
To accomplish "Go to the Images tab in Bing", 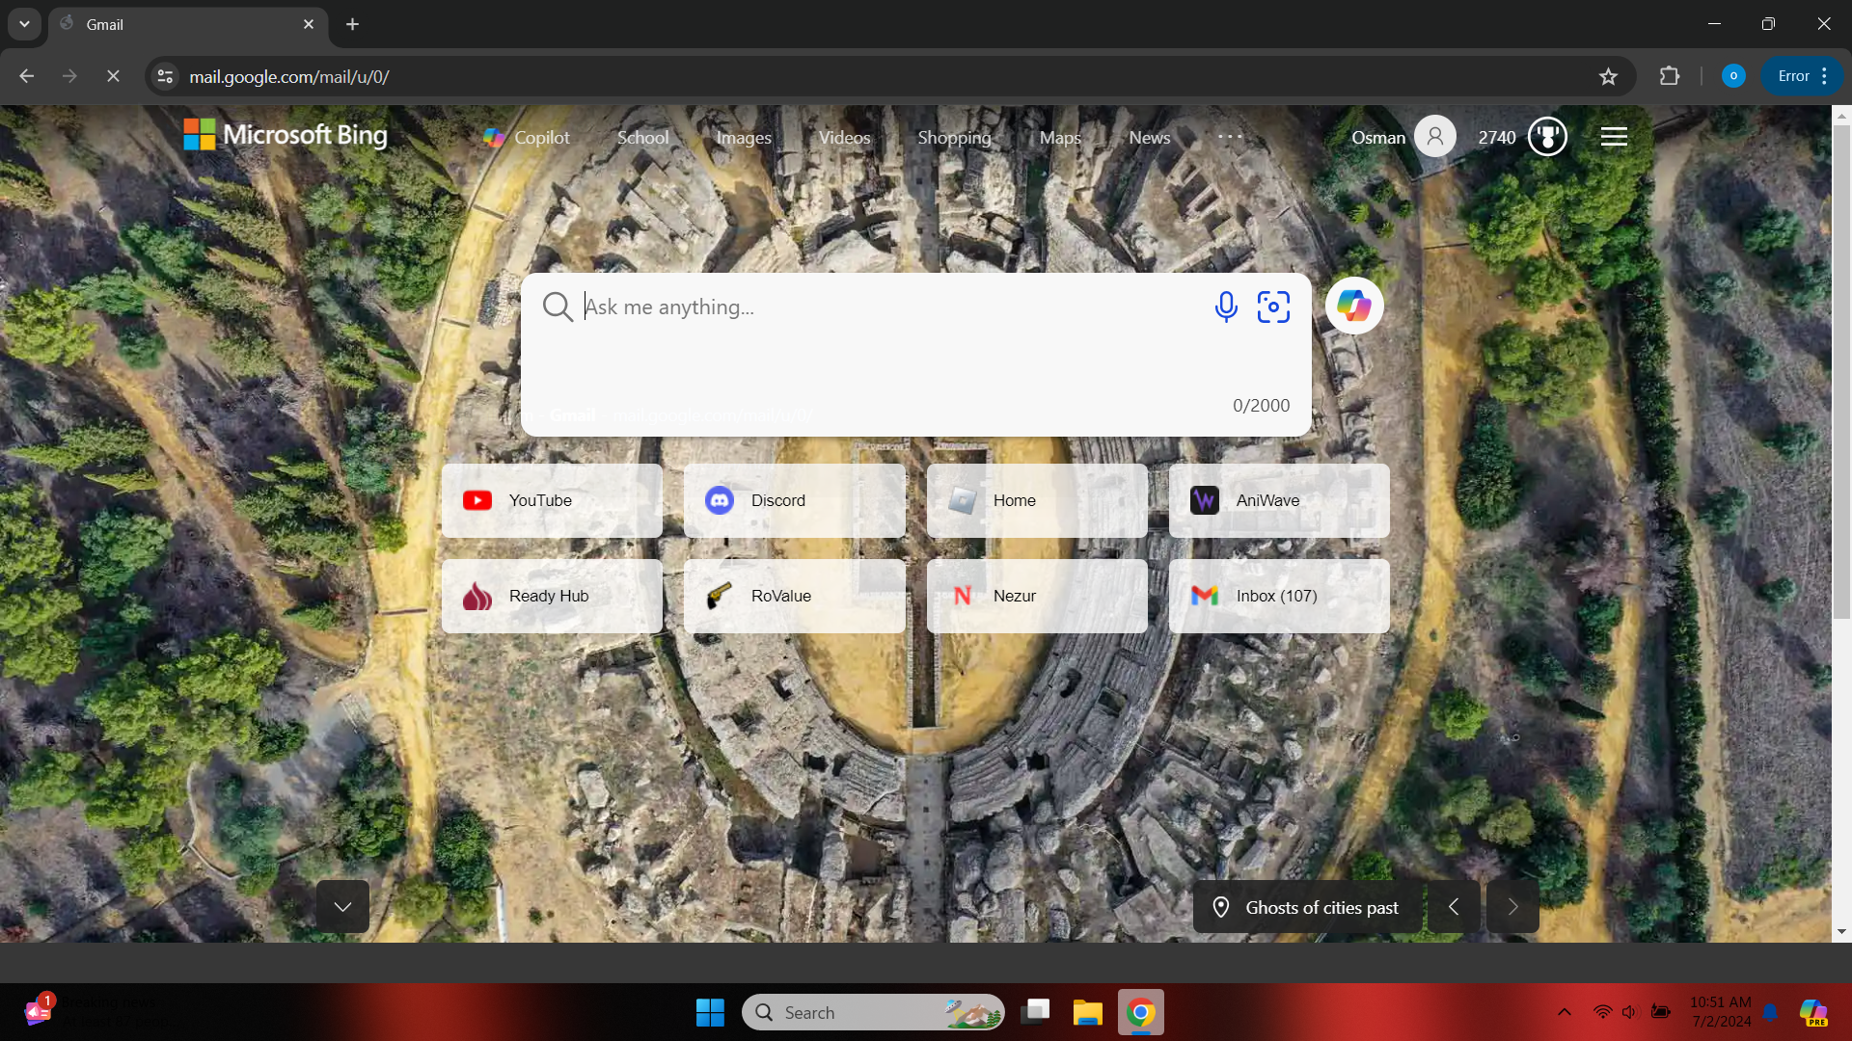I will click(744, 138).
